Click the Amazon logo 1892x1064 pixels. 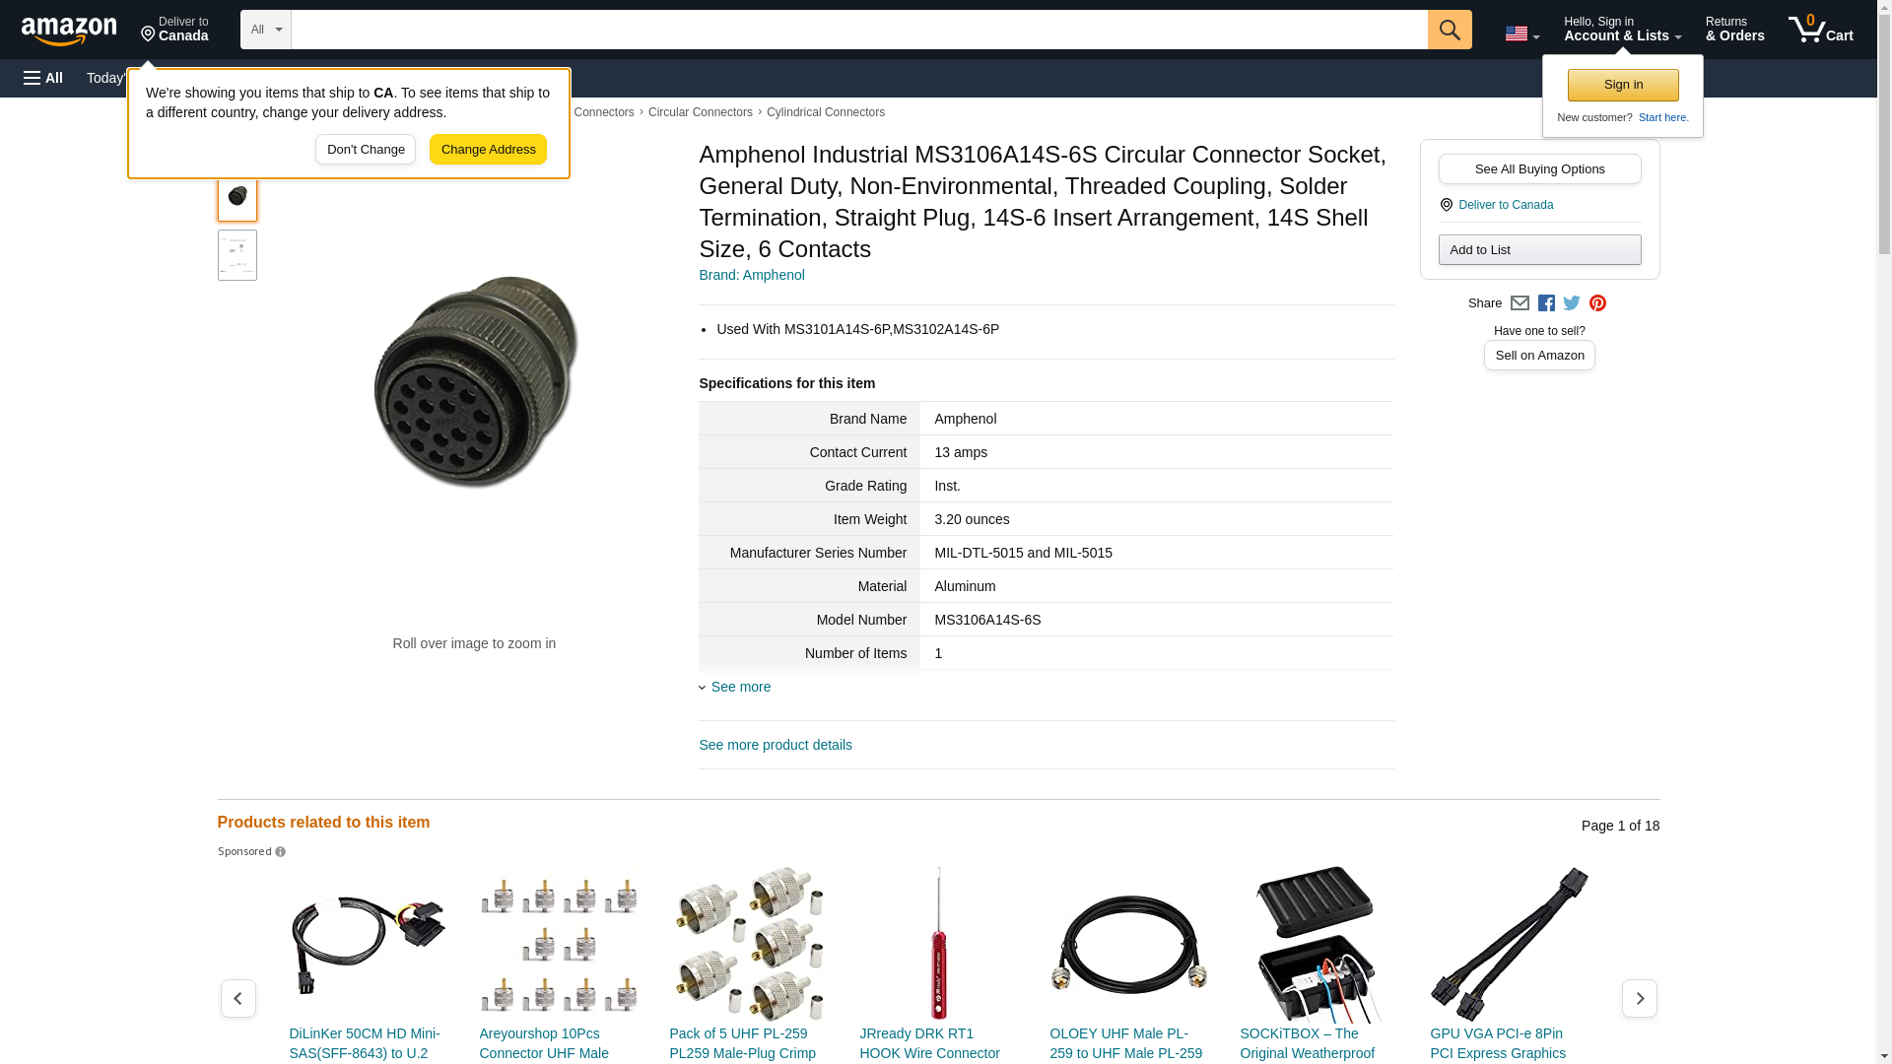pyautogui.click(x=69, y=31)
